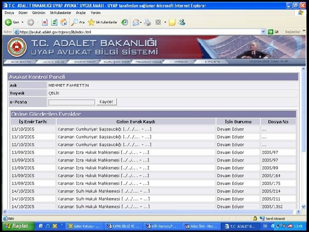Switch to the YARDIM tab
Image resolution: width=309 pixels, height=232 pixels.
[181, 62]
